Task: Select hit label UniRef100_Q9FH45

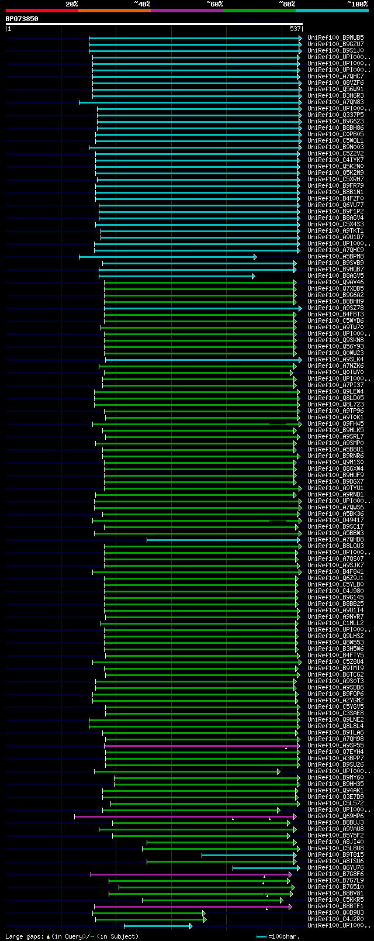Action: tap(335, 423)
